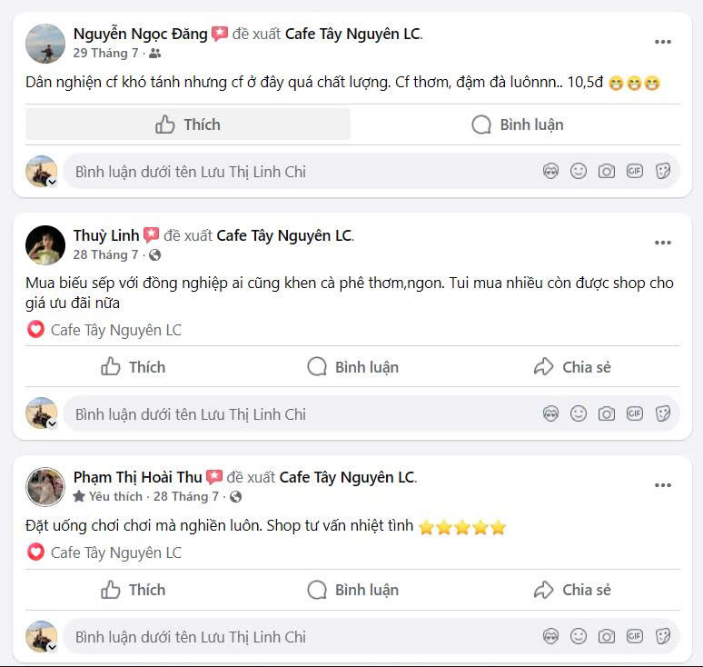703x667 pixels.
Task: Open three-dot menu on Nguyễn Ngọc Đăng's post
Action: pos(663,42)
